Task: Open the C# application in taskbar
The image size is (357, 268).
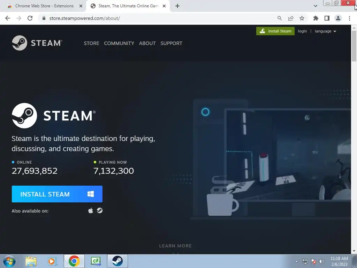Action: pyautogui.click(x=96, y=261)
